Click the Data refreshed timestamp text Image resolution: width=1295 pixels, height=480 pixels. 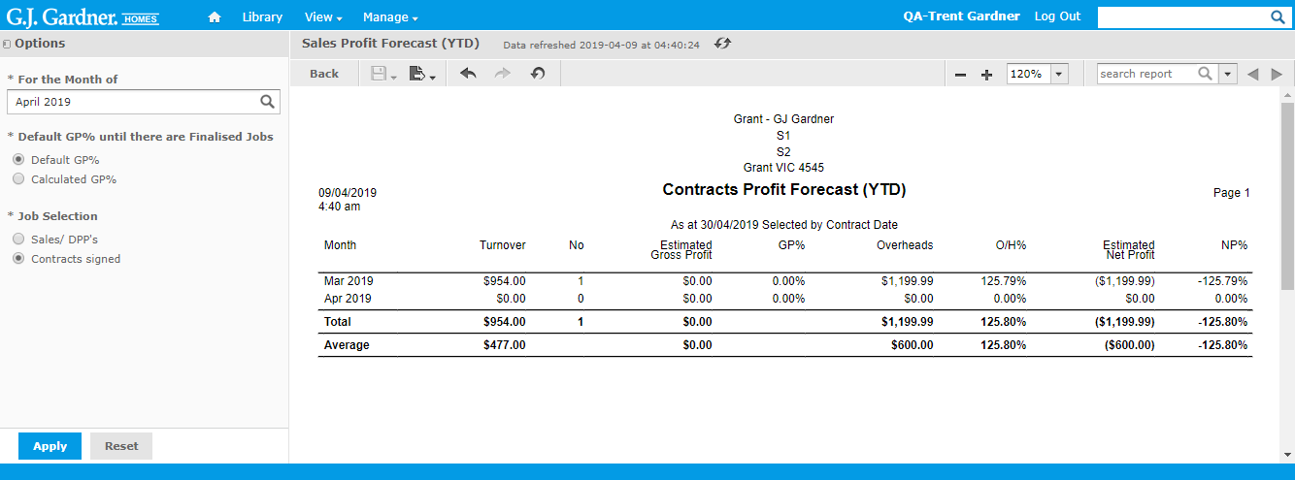601,45
